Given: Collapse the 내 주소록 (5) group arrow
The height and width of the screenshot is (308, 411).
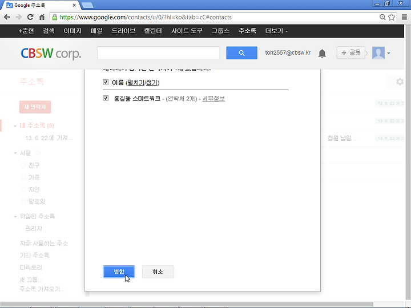Looking at the screenshot, I should coord(15,126).
